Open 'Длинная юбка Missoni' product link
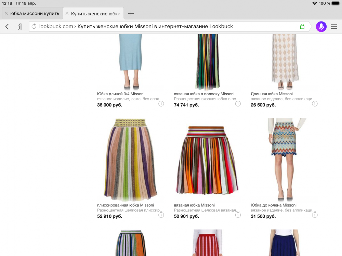The image size is (342, 256). 272,94
